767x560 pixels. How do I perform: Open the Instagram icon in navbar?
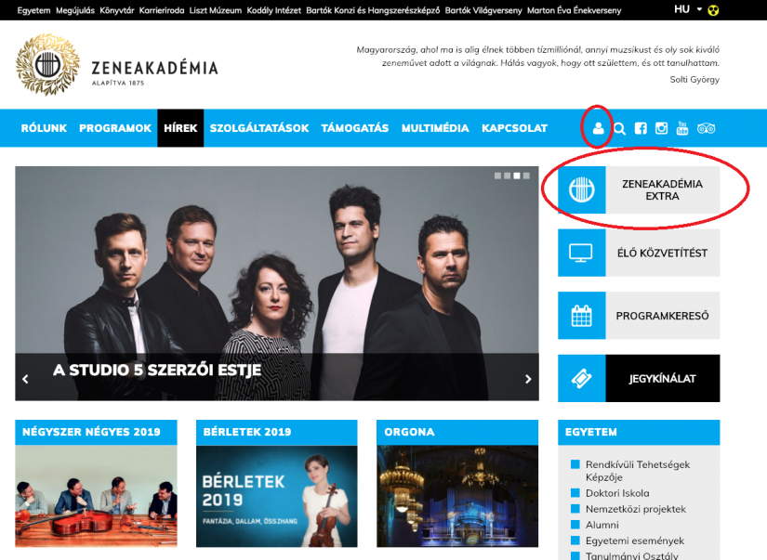click(661, 128)
